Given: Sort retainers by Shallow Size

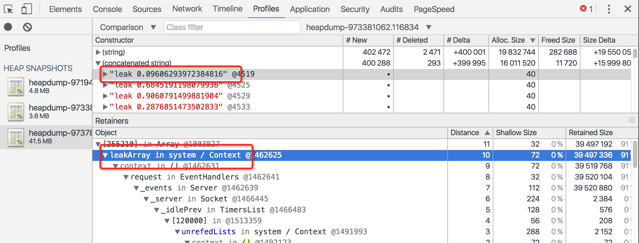Looking at the screenshot, I should pyautogui.click(x=529, y=133).
